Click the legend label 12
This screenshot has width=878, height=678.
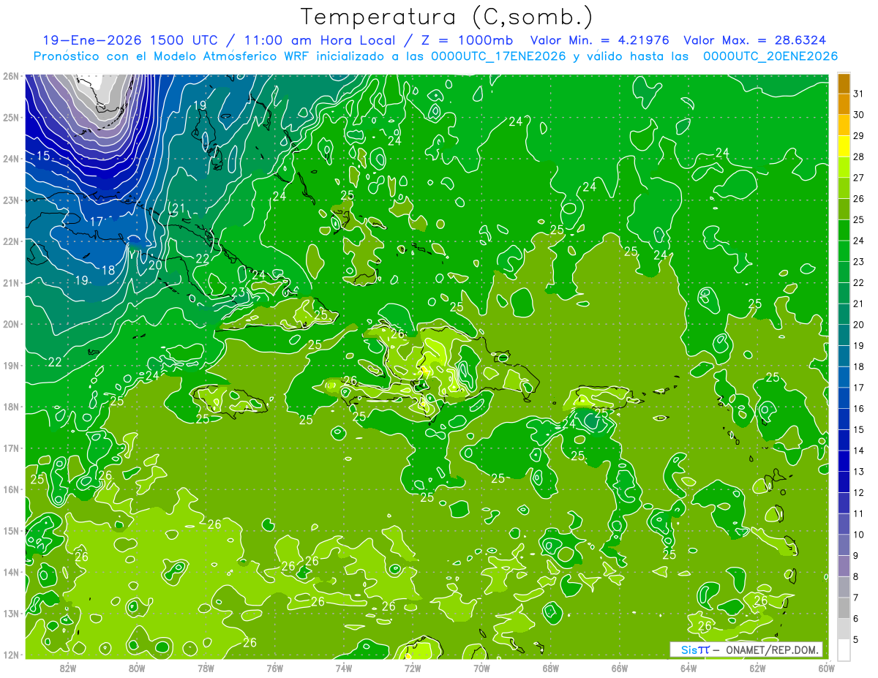tap(858, 492)
